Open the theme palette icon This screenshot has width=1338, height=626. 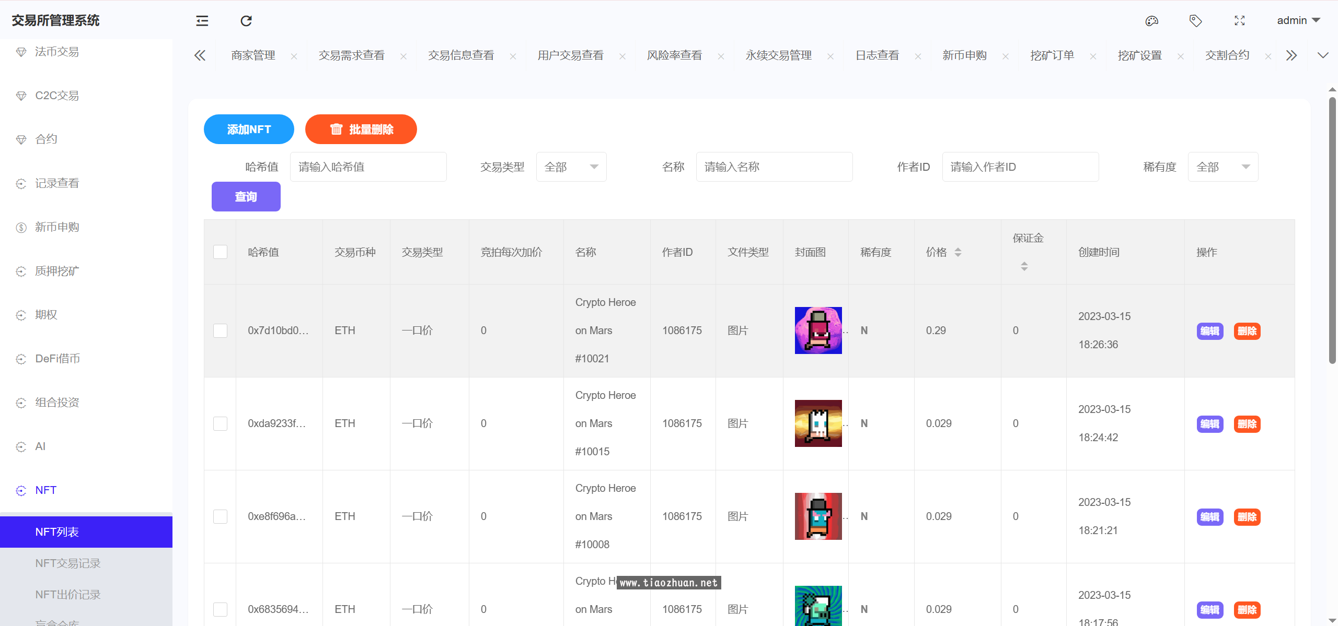(x=1152, y=21)
